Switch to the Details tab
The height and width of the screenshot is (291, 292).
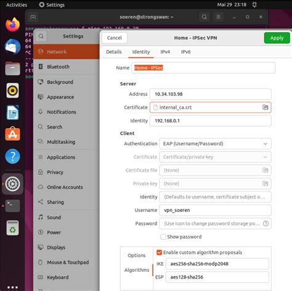pos(114,52)
